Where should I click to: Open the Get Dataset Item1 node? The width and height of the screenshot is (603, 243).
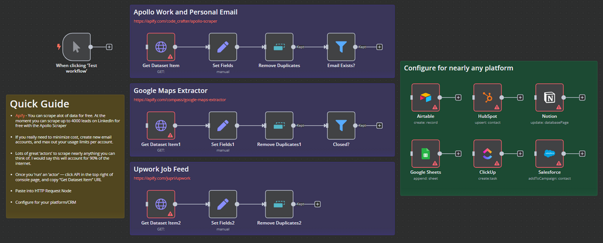(161, 126)
